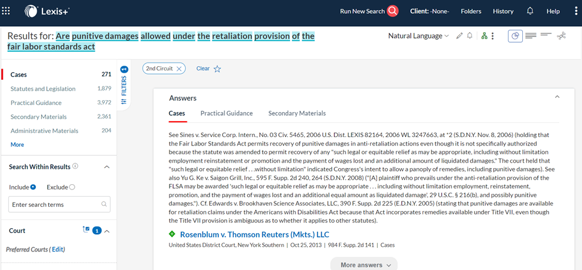Image resolution: width=582 pixels, height=270 pixels.
Task: Click the 'United States District Court, New York Southern' text
Action: 226,245
